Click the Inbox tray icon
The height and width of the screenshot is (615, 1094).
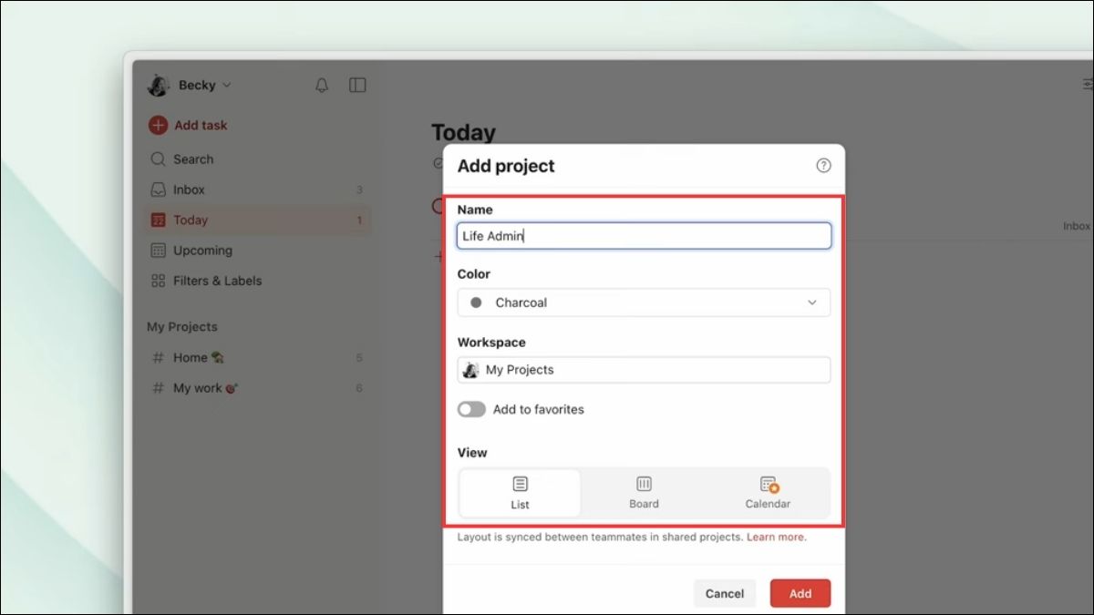coord(159,190)
